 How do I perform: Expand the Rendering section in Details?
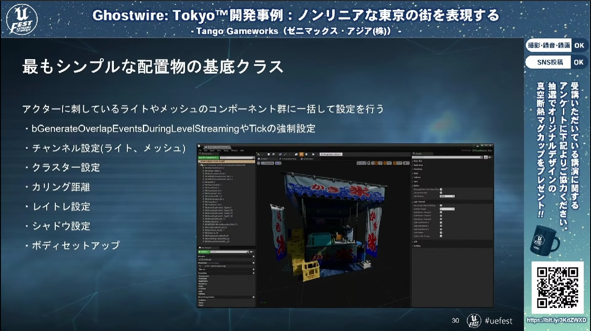coord(418,169)
